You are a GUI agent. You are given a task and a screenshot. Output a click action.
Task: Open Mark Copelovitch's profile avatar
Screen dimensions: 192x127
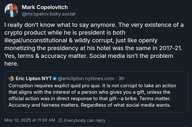point(11,10)
